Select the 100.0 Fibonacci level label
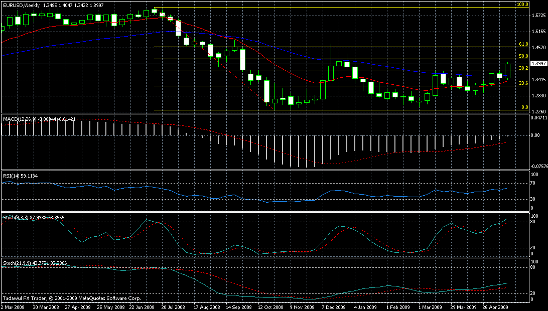 (523, 5)
